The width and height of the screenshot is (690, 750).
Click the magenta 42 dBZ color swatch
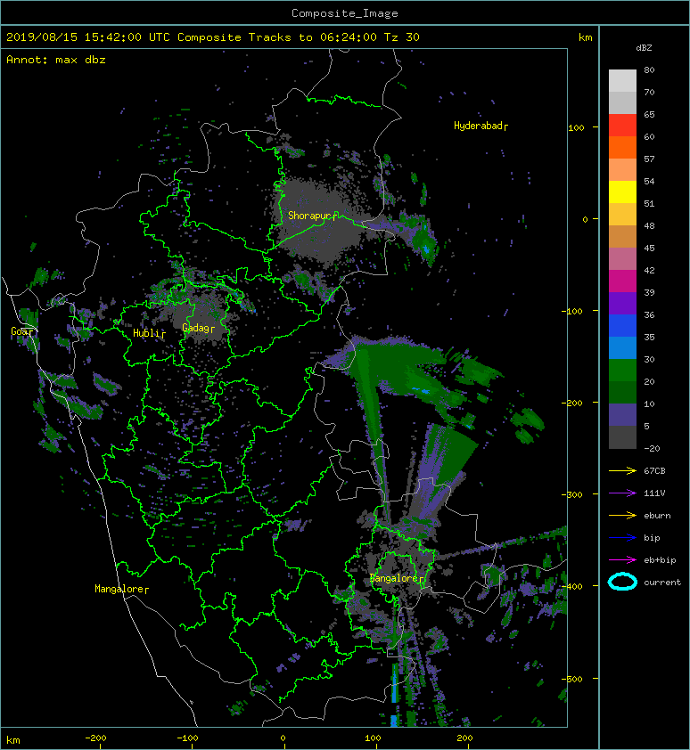[x=622, y=281]
